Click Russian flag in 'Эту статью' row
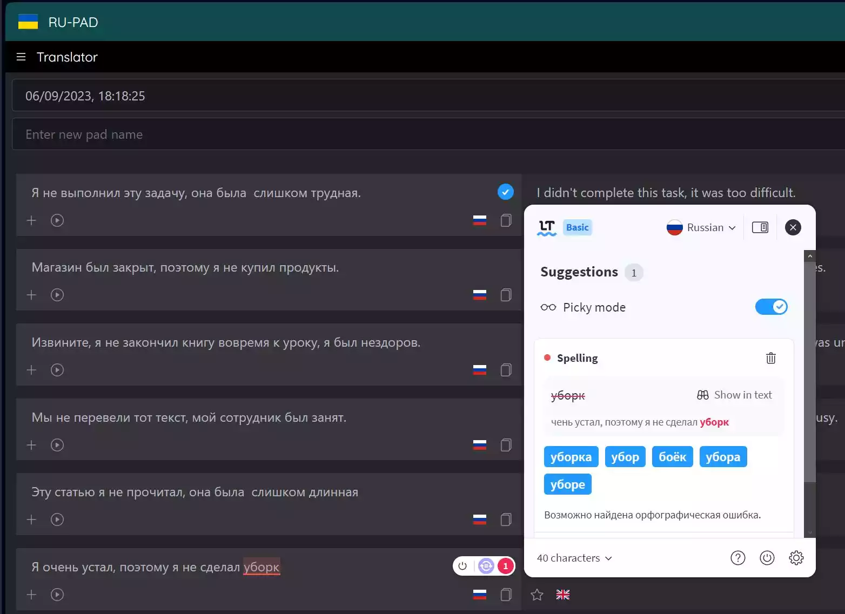This screenshot has width=845, height=614. (x=480, y=519)
